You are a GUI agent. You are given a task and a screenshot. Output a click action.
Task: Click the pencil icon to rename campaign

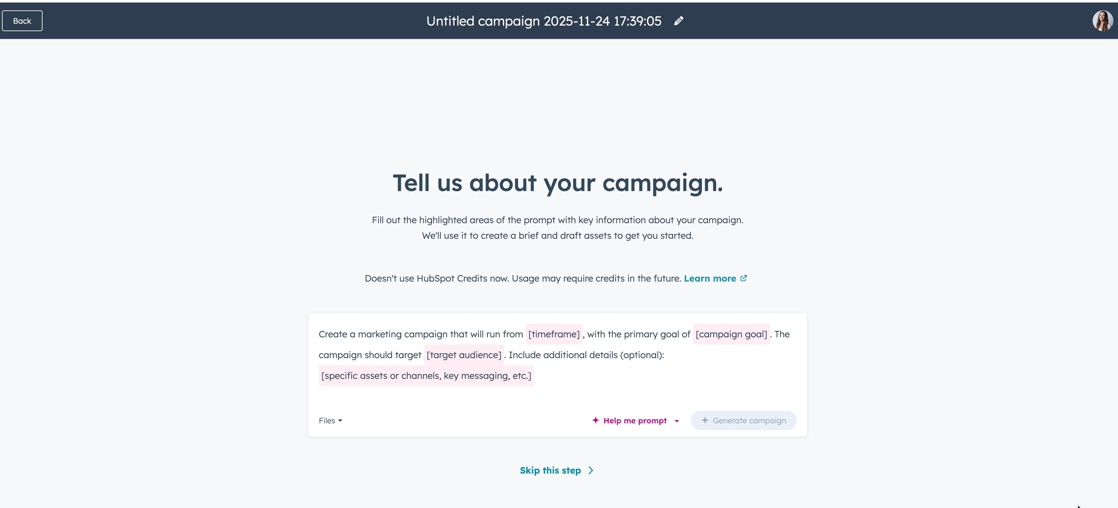[679, 21]
